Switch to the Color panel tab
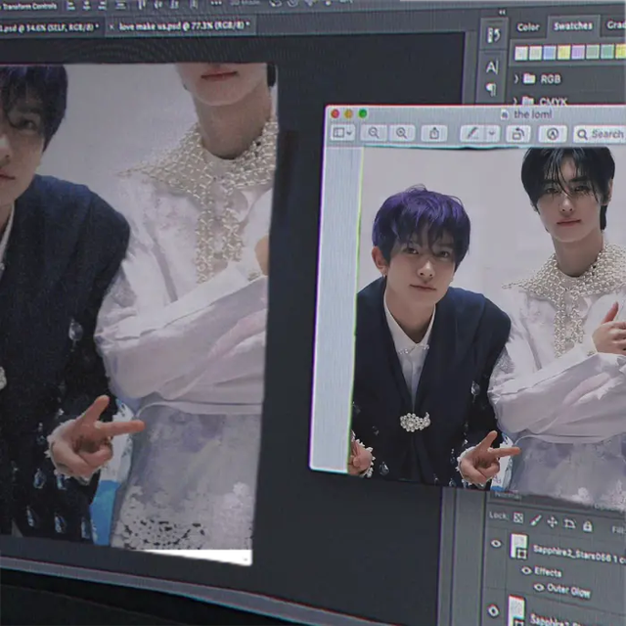Image resolution: width=626 pixels, height=626 pixels. click(528, 26)
